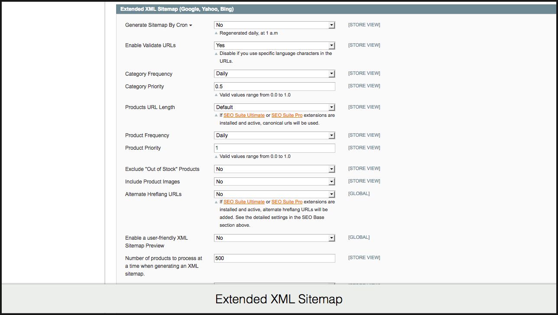Viewport: 558px width, 315px height.
Task: Collapse the Extended XML Sitemap section header
Action: point(177,9)
